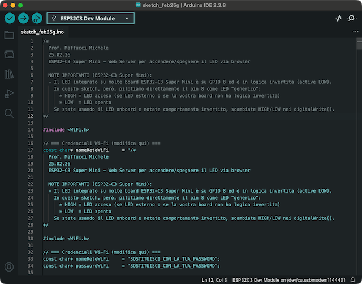Upload the sketch with the arrow button
The width and height of the screenshot is (362, 284).
coord(23,18)
